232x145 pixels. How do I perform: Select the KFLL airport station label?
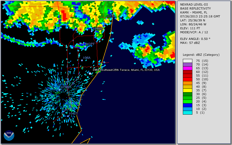(111, 16)
